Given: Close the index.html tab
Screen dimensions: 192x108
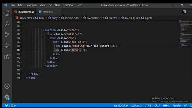Looking at the screenshot, I should [x=33, y=12].
